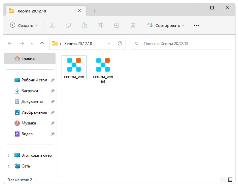Viewport: 238px width, 187px height.
Task: Open Рабочий стол in sidebar
Action: [x=31, y=80]
